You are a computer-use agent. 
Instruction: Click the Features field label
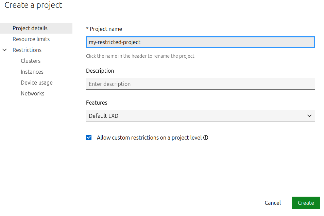(97, 103)
